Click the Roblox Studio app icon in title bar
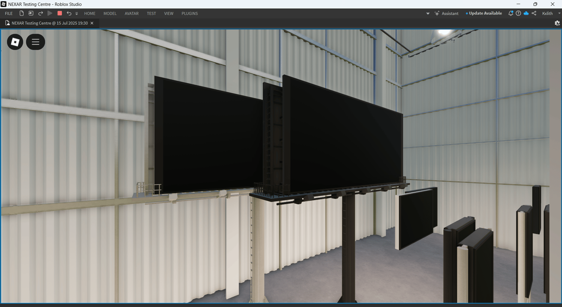Image resolution: width=562 pixels, height=307 pixels. tap(3, 4)
